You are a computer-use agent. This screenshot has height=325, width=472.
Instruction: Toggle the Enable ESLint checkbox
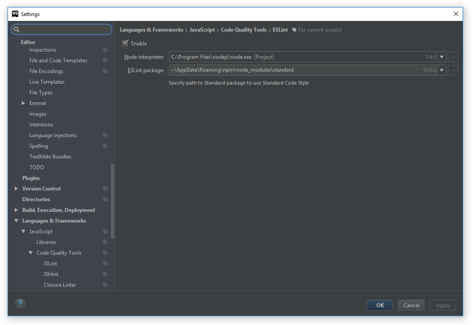pyautogui.click(x=125, y=43)
